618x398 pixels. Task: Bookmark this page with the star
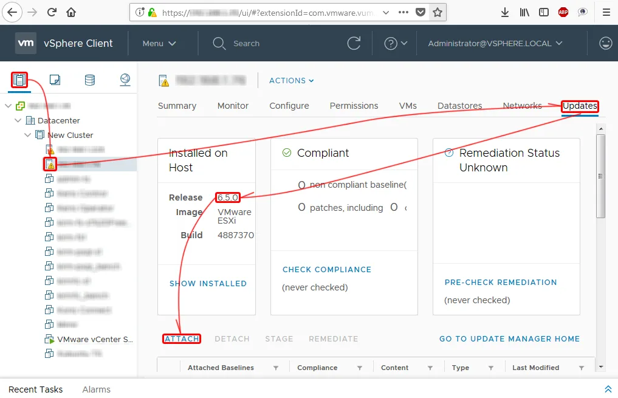click(x=437, y=13)
